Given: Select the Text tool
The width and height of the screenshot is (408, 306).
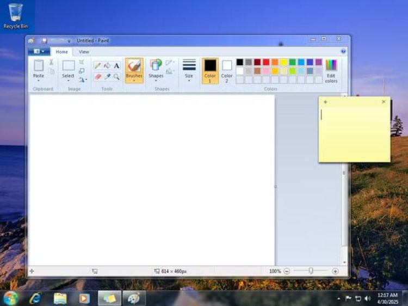Looking at the screenshot, I should point(116,65).
